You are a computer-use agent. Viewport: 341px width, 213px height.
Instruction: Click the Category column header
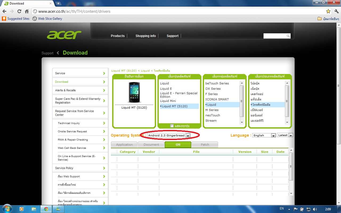[x=128, y=152]
